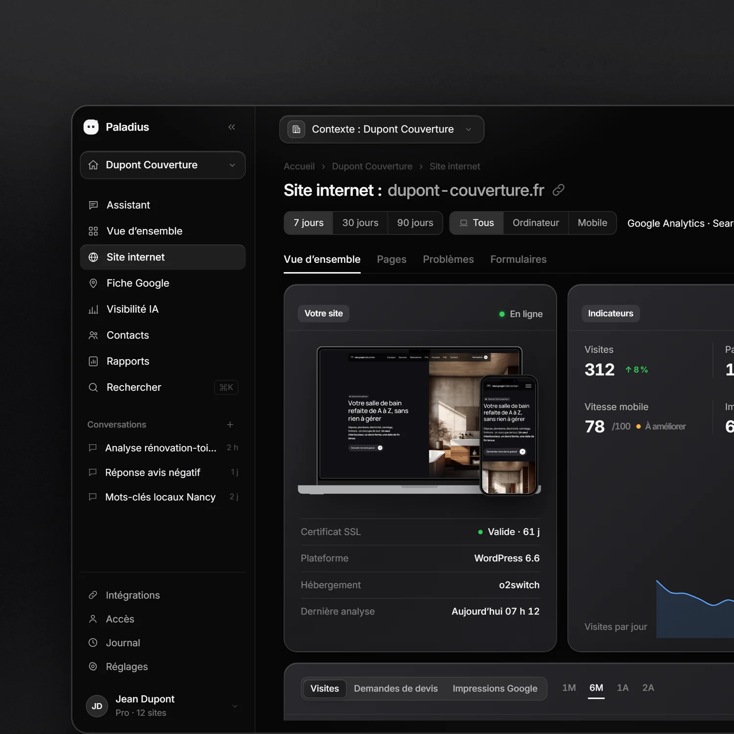Switch to the Formulaires tab
The image size is (734, 734).
pyautogui.click(x=518, y=259)
